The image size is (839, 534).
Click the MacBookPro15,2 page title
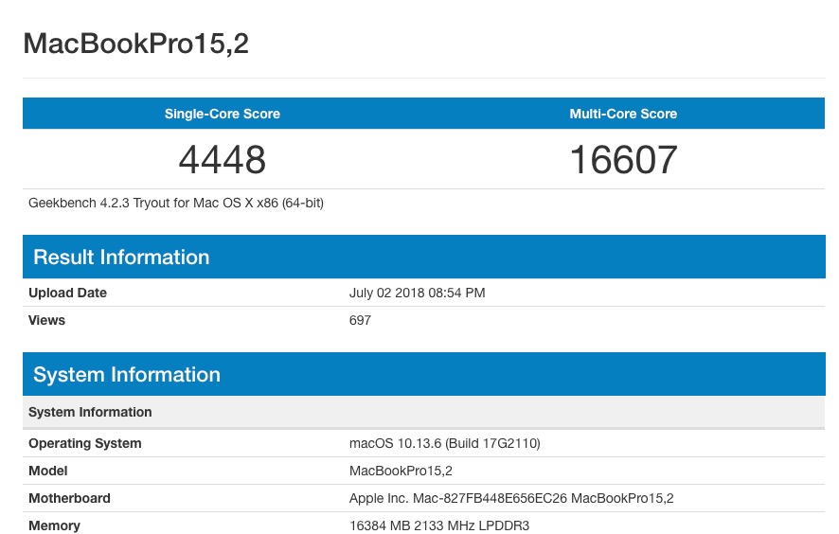click(136, 44)
